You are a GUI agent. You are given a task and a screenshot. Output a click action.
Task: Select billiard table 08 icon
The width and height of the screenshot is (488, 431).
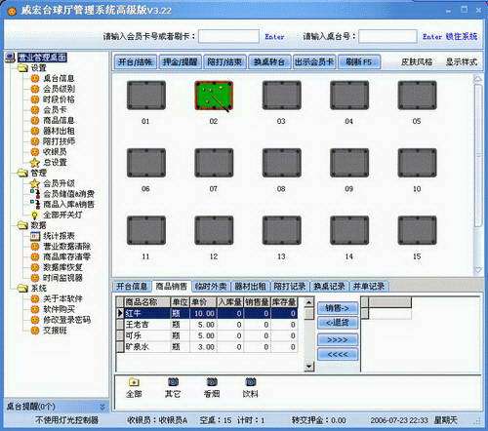click(x=281, y=163)
